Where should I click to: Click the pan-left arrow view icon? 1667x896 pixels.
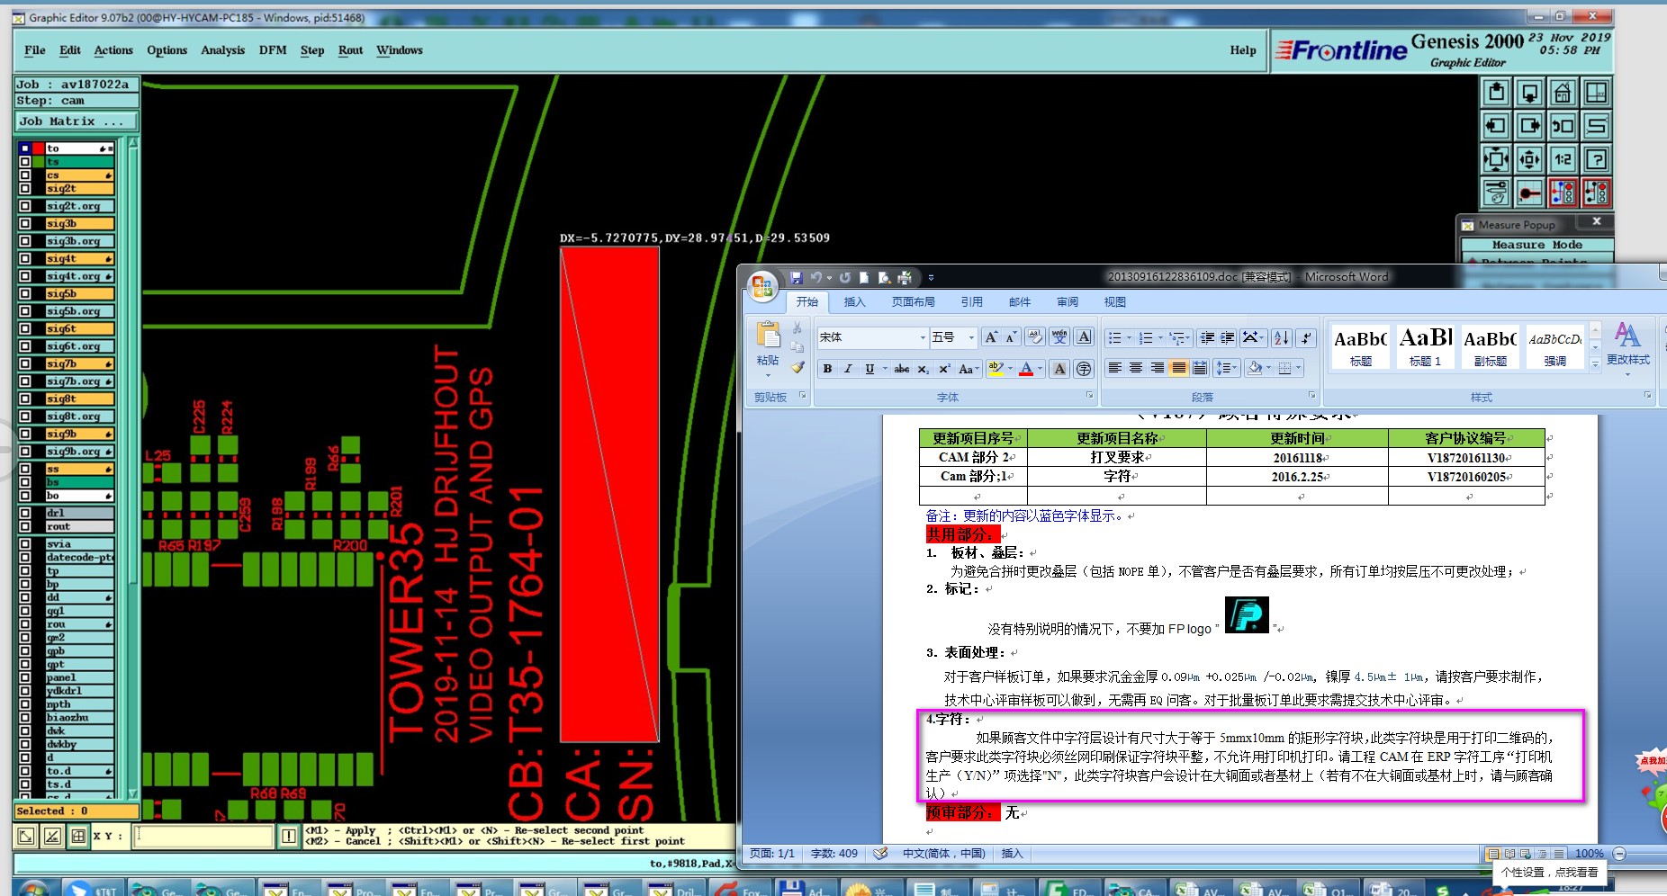point(1496,126)
